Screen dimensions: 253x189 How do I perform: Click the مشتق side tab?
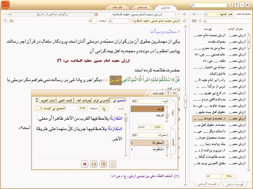coord(173,142)
